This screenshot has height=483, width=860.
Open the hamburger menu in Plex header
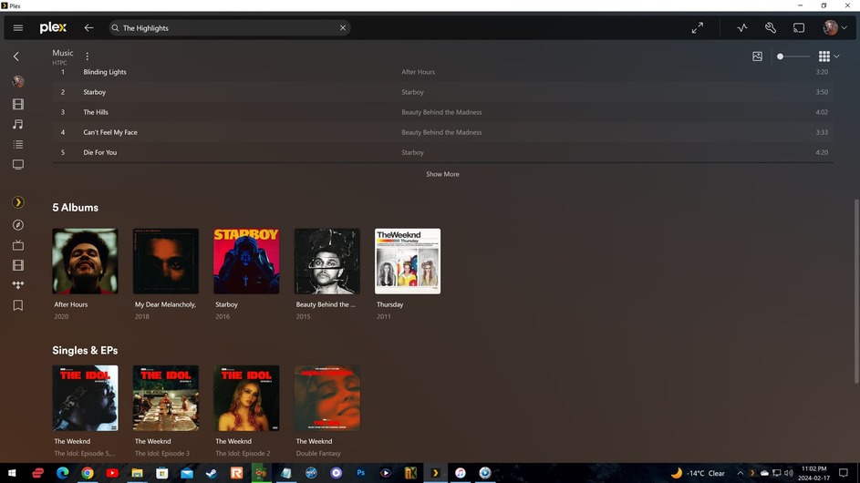(17, 28)
